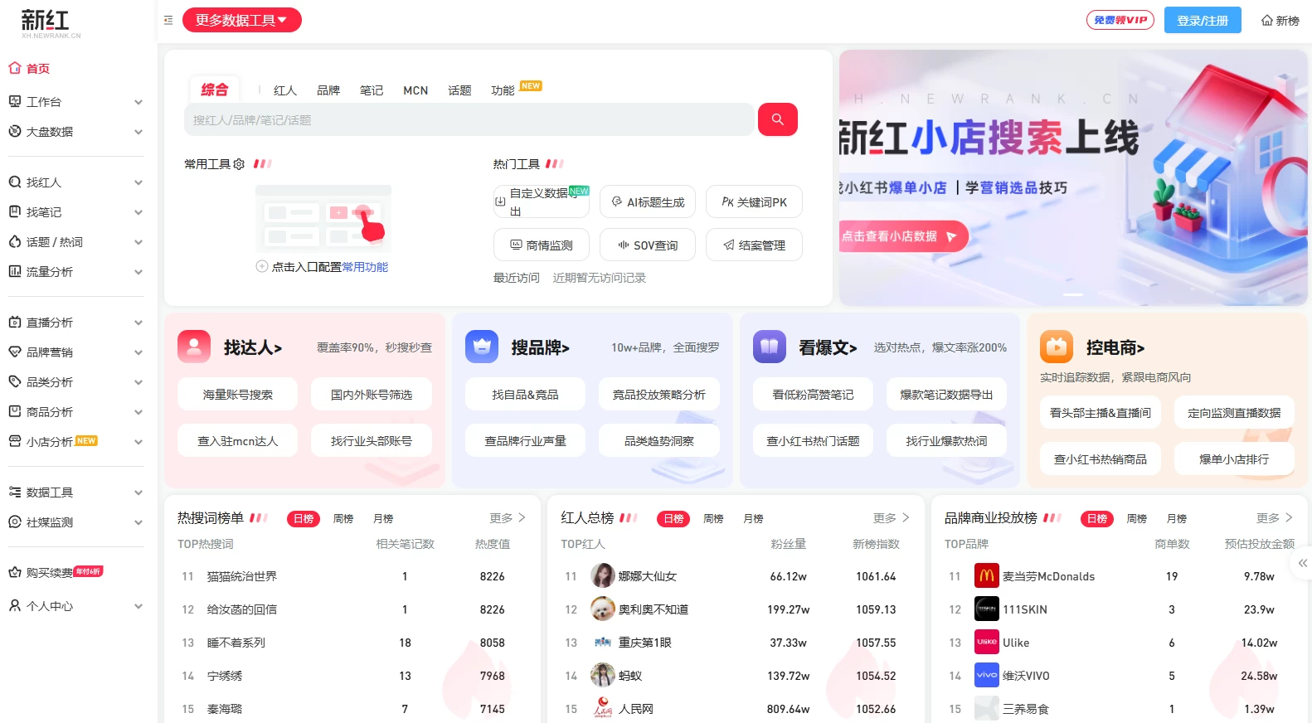Expand the 数据工具 sidebar chevron
1312x723 pixels.
(x=138, y=493)
